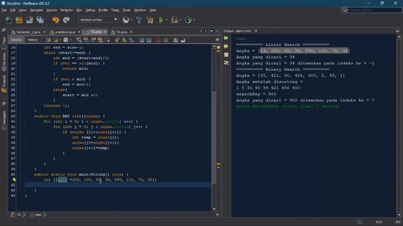Open the Refactor menu
This screenshot has height=226, width=403.
point(67,10)
